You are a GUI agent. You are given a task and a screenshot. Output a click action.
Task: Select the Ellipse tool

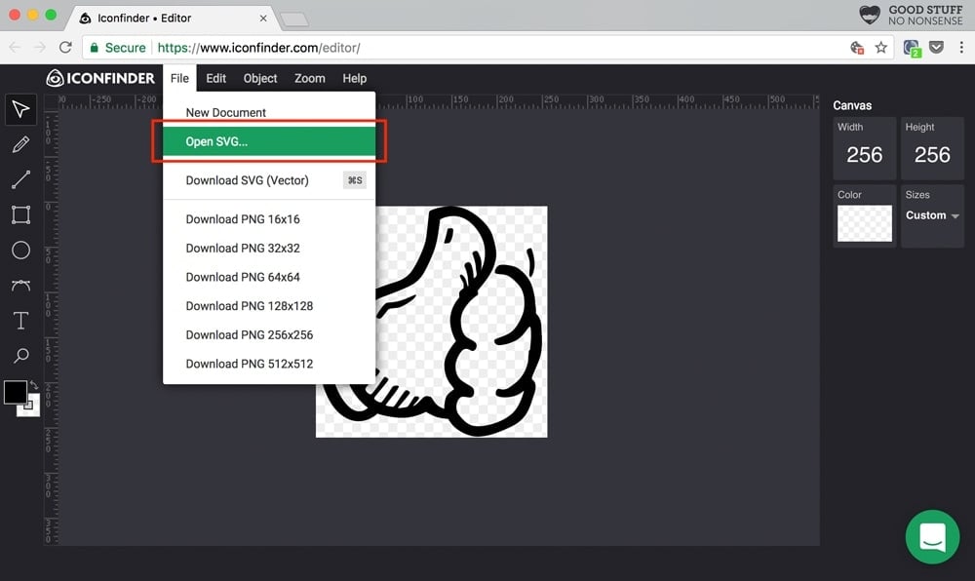(20, 250)
